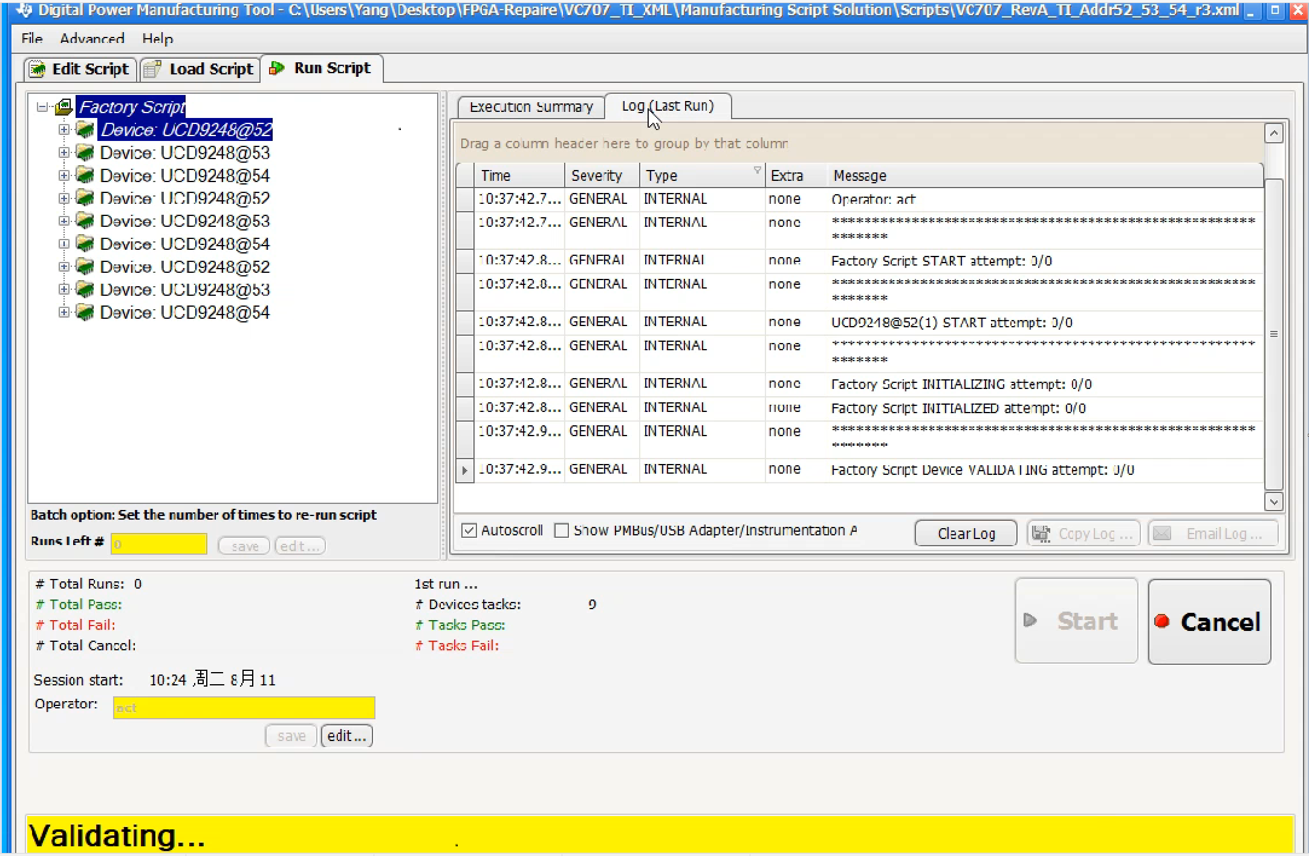Click chip icon of second UCD9248@52 device
1309x856 pixels.
pyautogui.click(x=85, y=198)
